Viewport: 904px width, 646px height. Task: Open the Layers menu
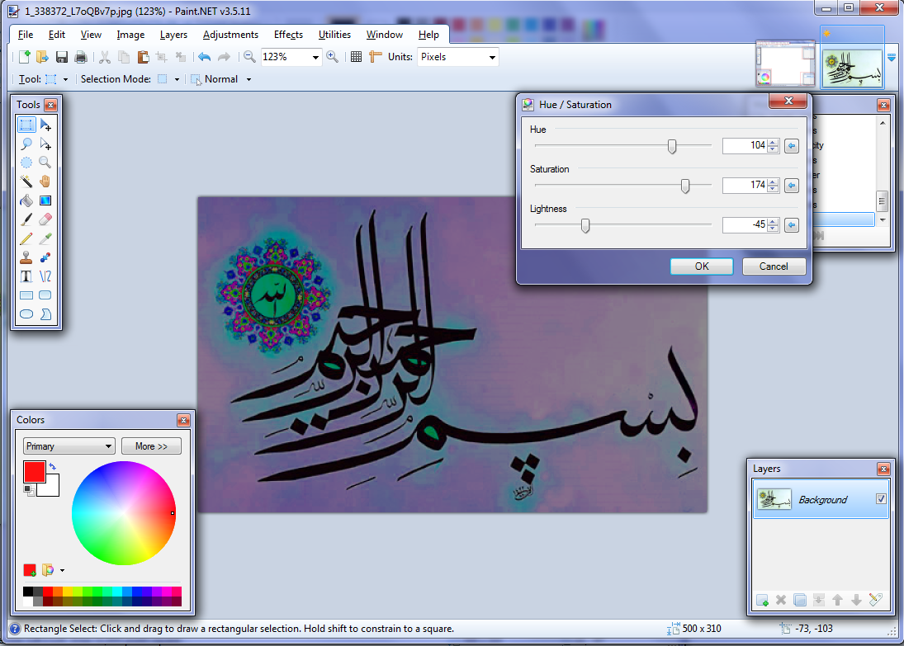point(173,35)
